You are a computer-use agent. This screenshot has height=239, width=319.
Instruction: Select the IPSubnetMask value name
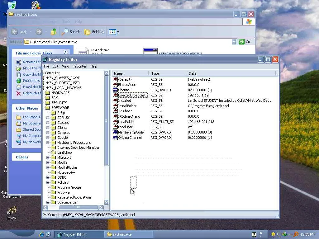[x=129, y=116]
